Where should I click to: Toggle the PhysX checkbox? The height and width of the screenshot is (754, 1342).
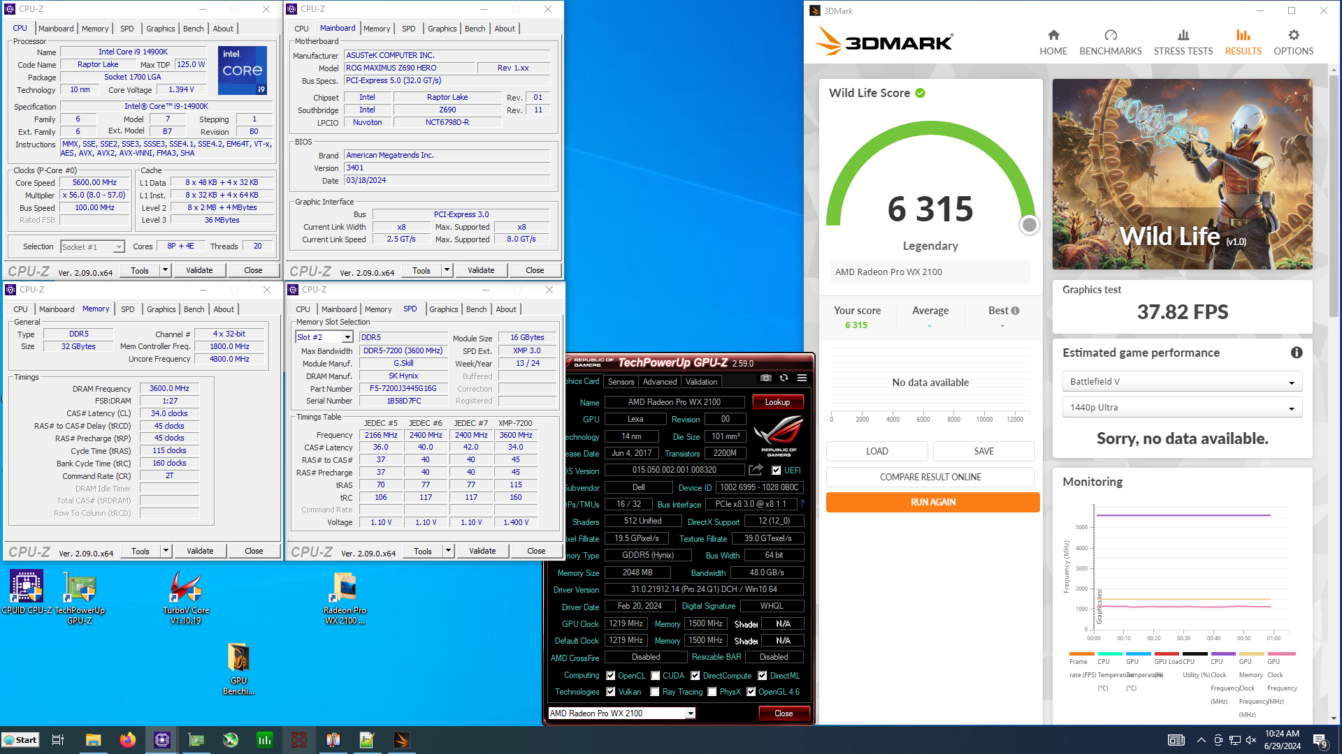(712, 692)
